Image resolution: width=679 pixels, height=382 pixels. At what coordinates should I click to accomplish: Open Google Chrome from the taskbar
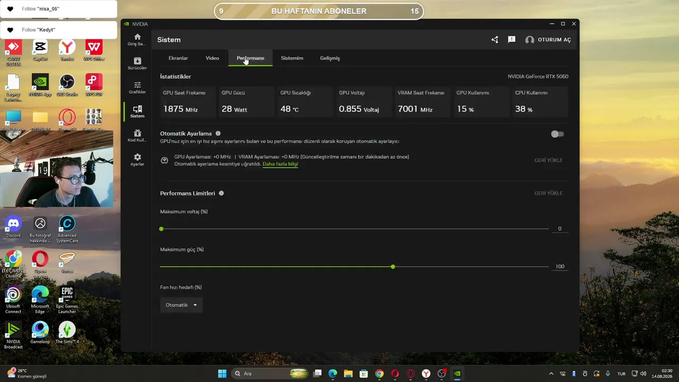point(379,374)
